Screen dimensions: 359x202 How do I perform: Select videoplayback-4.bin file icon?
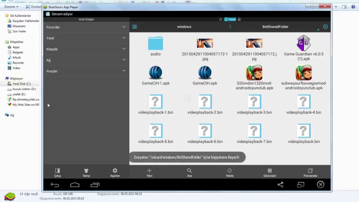coord(303,102)
